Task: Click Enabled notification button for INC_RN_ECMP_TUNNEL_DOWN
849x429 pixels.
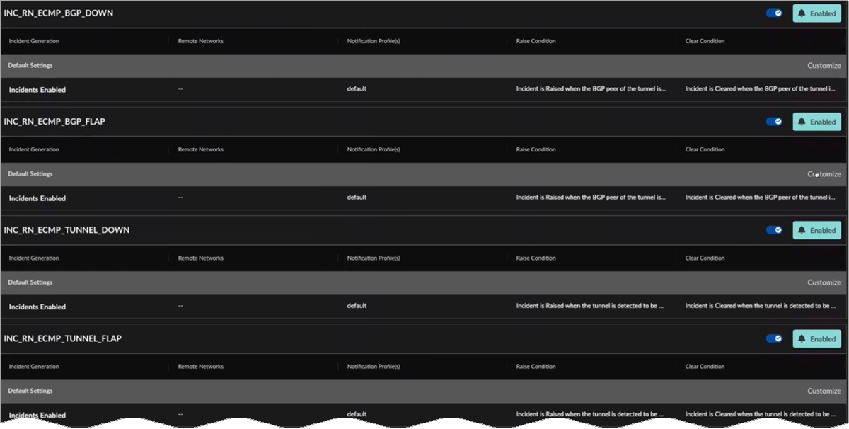Action: click(816, 230)
